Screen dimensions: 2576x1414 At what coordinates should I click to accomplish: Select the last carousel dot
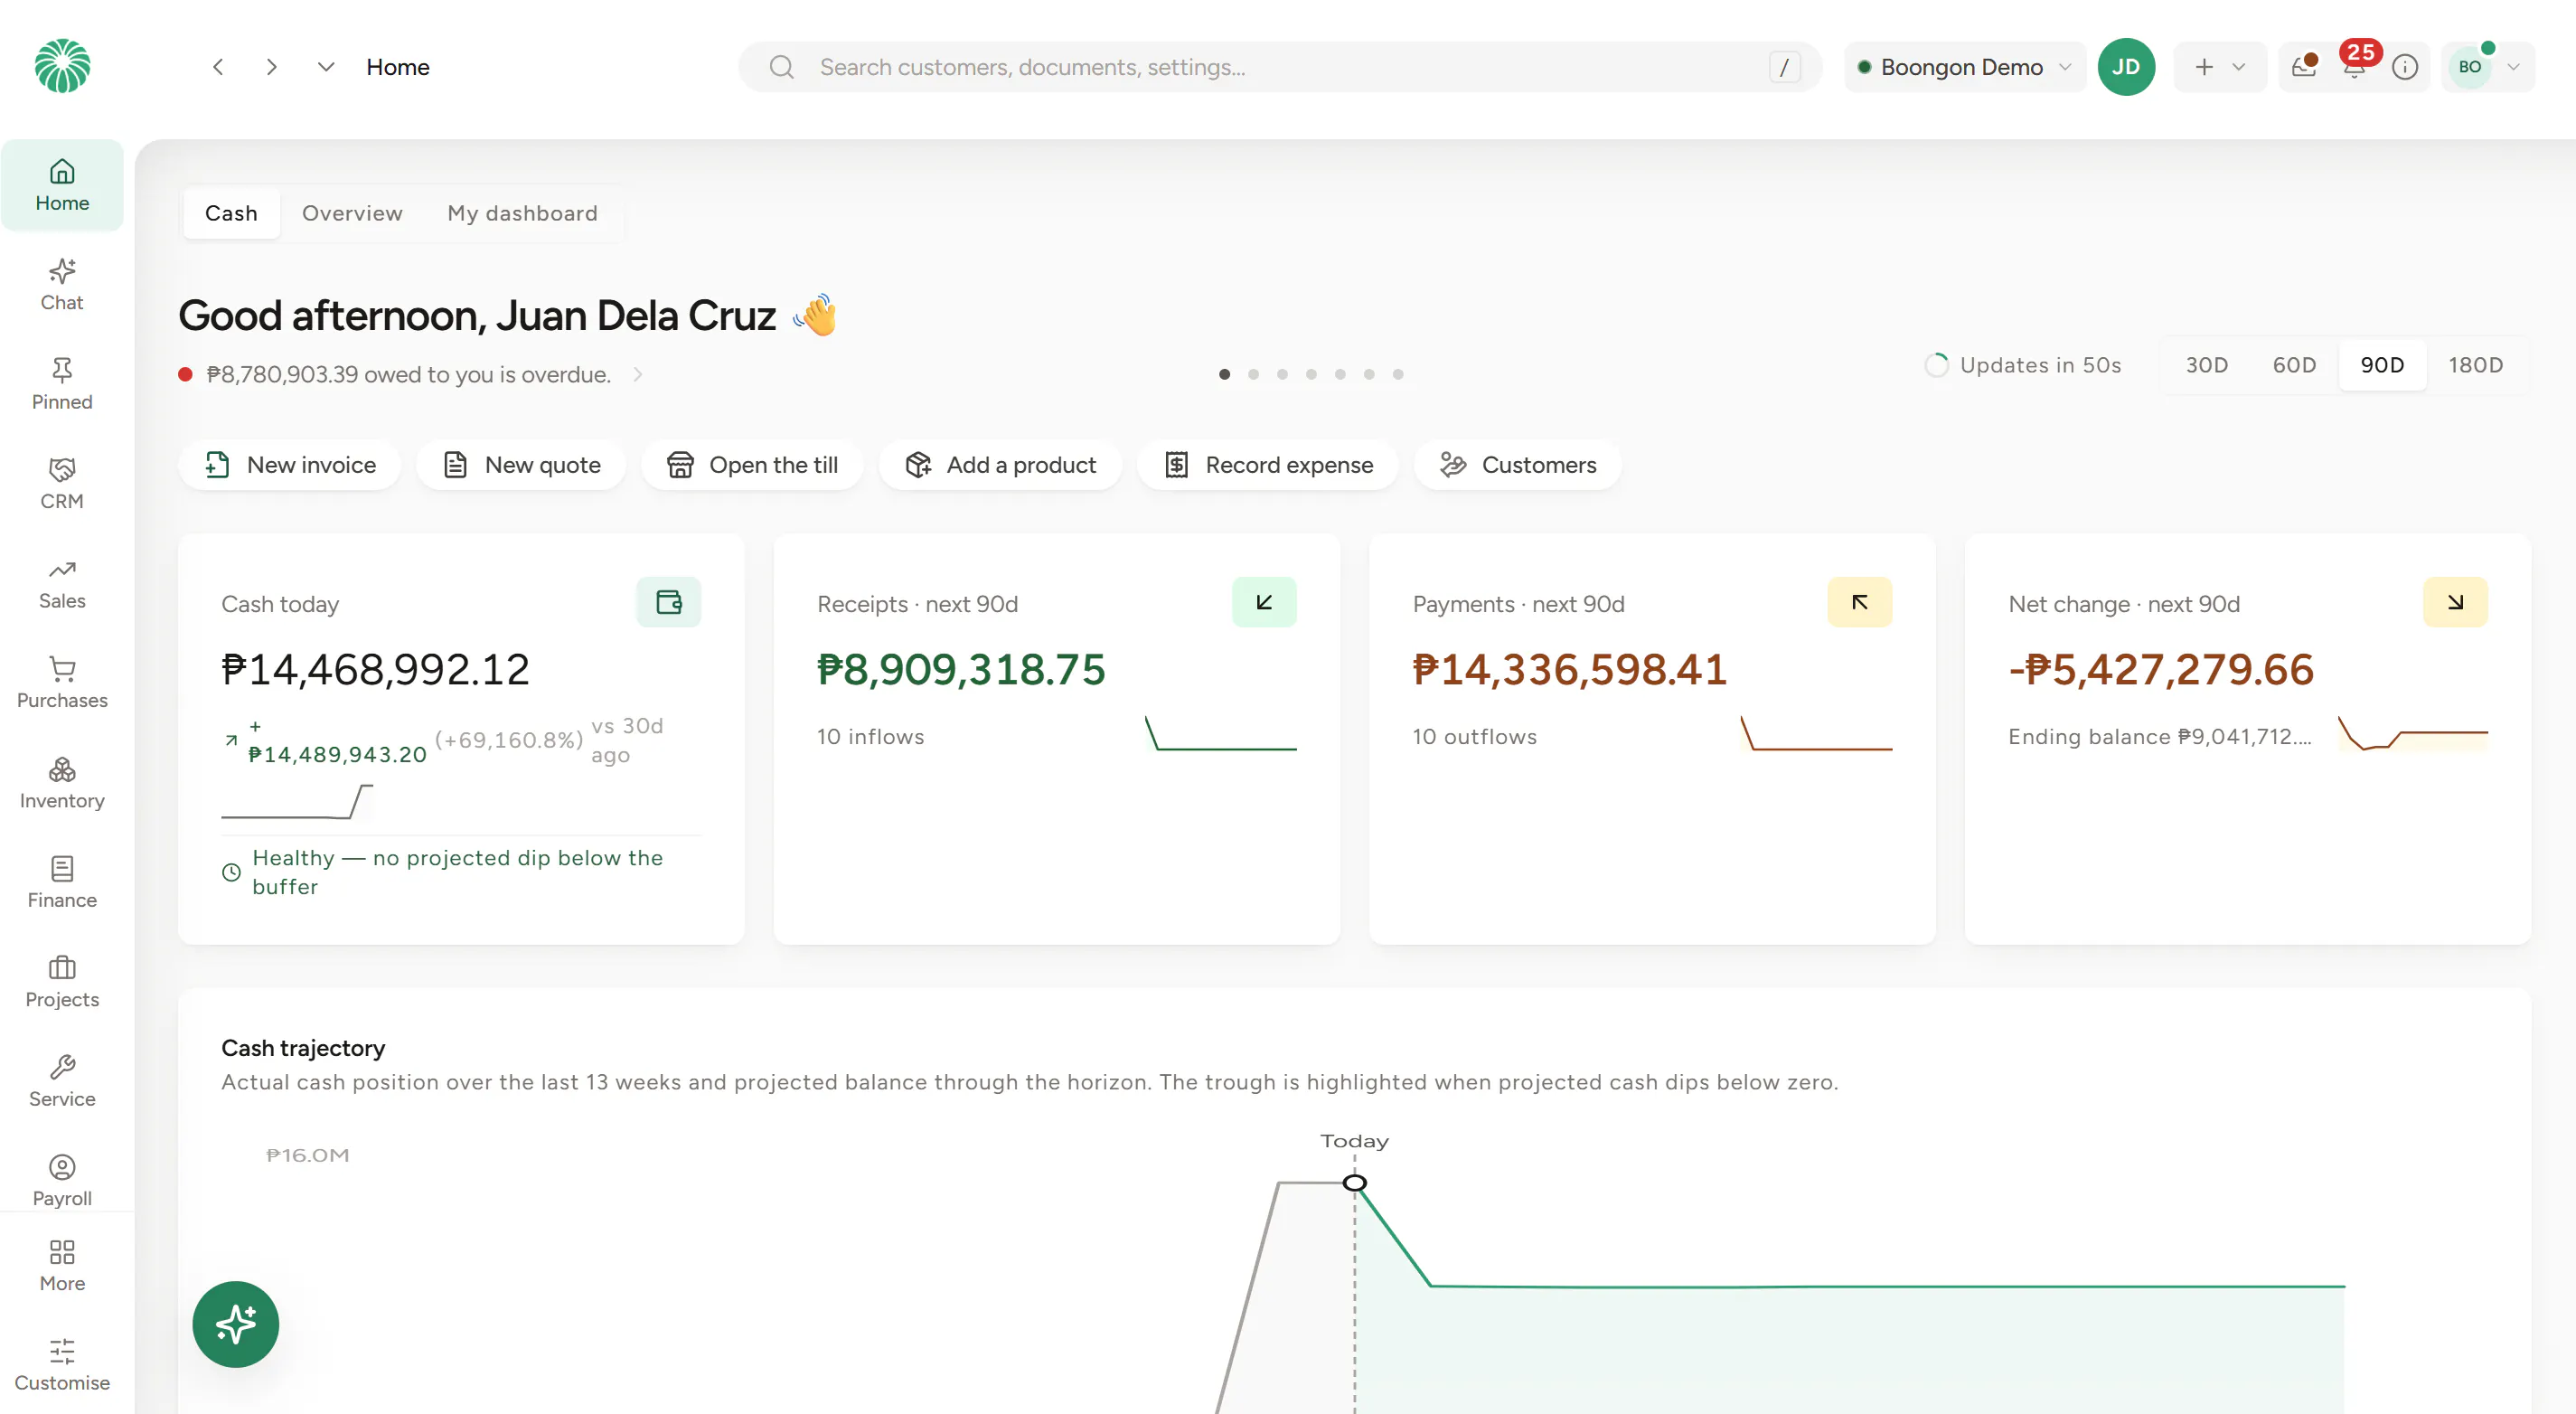tap(1398, 374)
